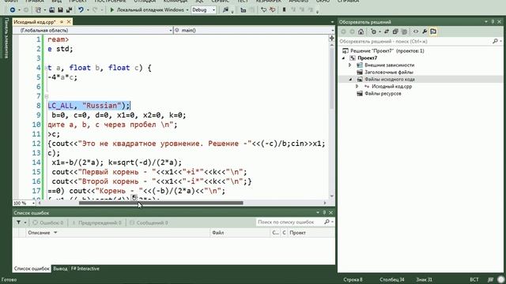Switch to the Вывод tab

(x=60, y=268)
